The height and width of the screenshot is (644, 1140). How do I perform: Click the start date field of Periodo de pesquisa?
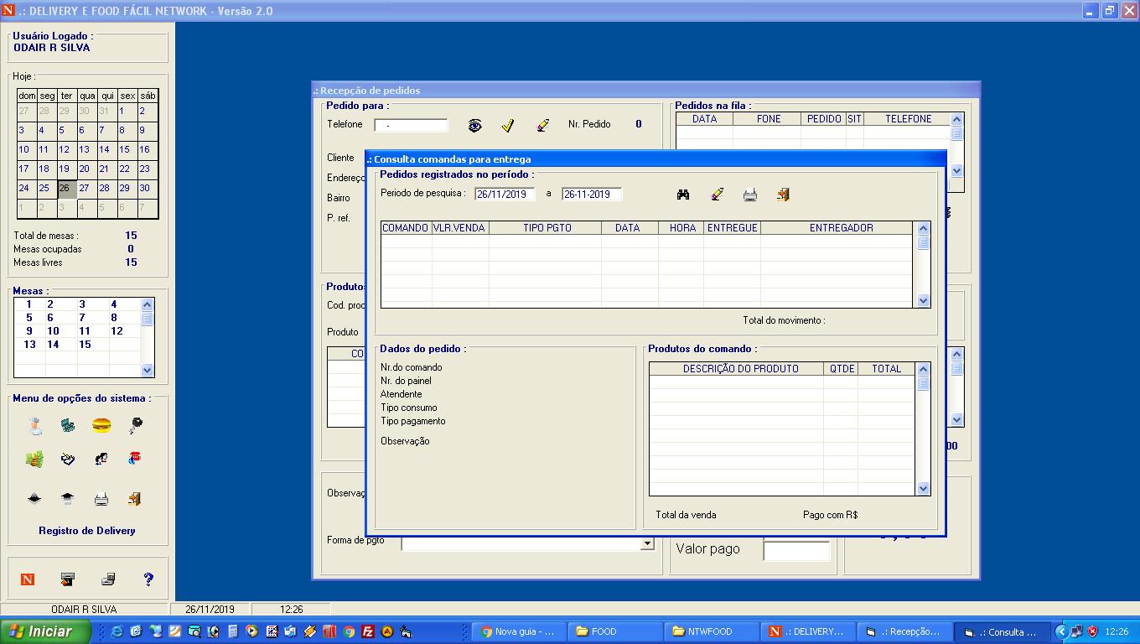pos(505,194)
